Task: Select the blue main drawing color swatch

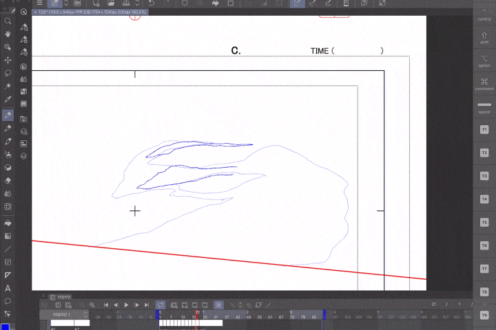Action: pyautogui.click(x=5, y=327)
